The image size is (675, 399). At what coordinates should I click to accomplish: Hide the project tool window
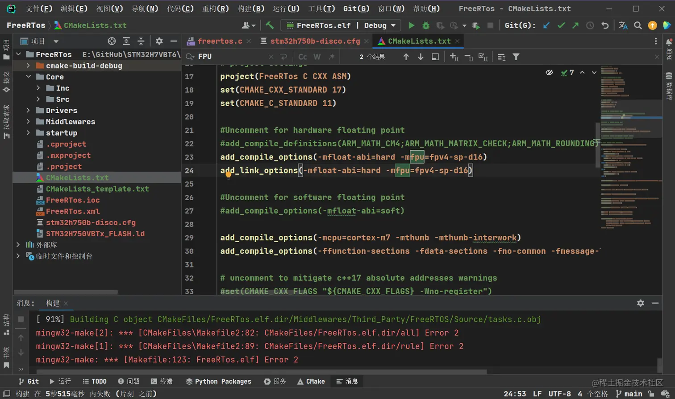[174, 41]
